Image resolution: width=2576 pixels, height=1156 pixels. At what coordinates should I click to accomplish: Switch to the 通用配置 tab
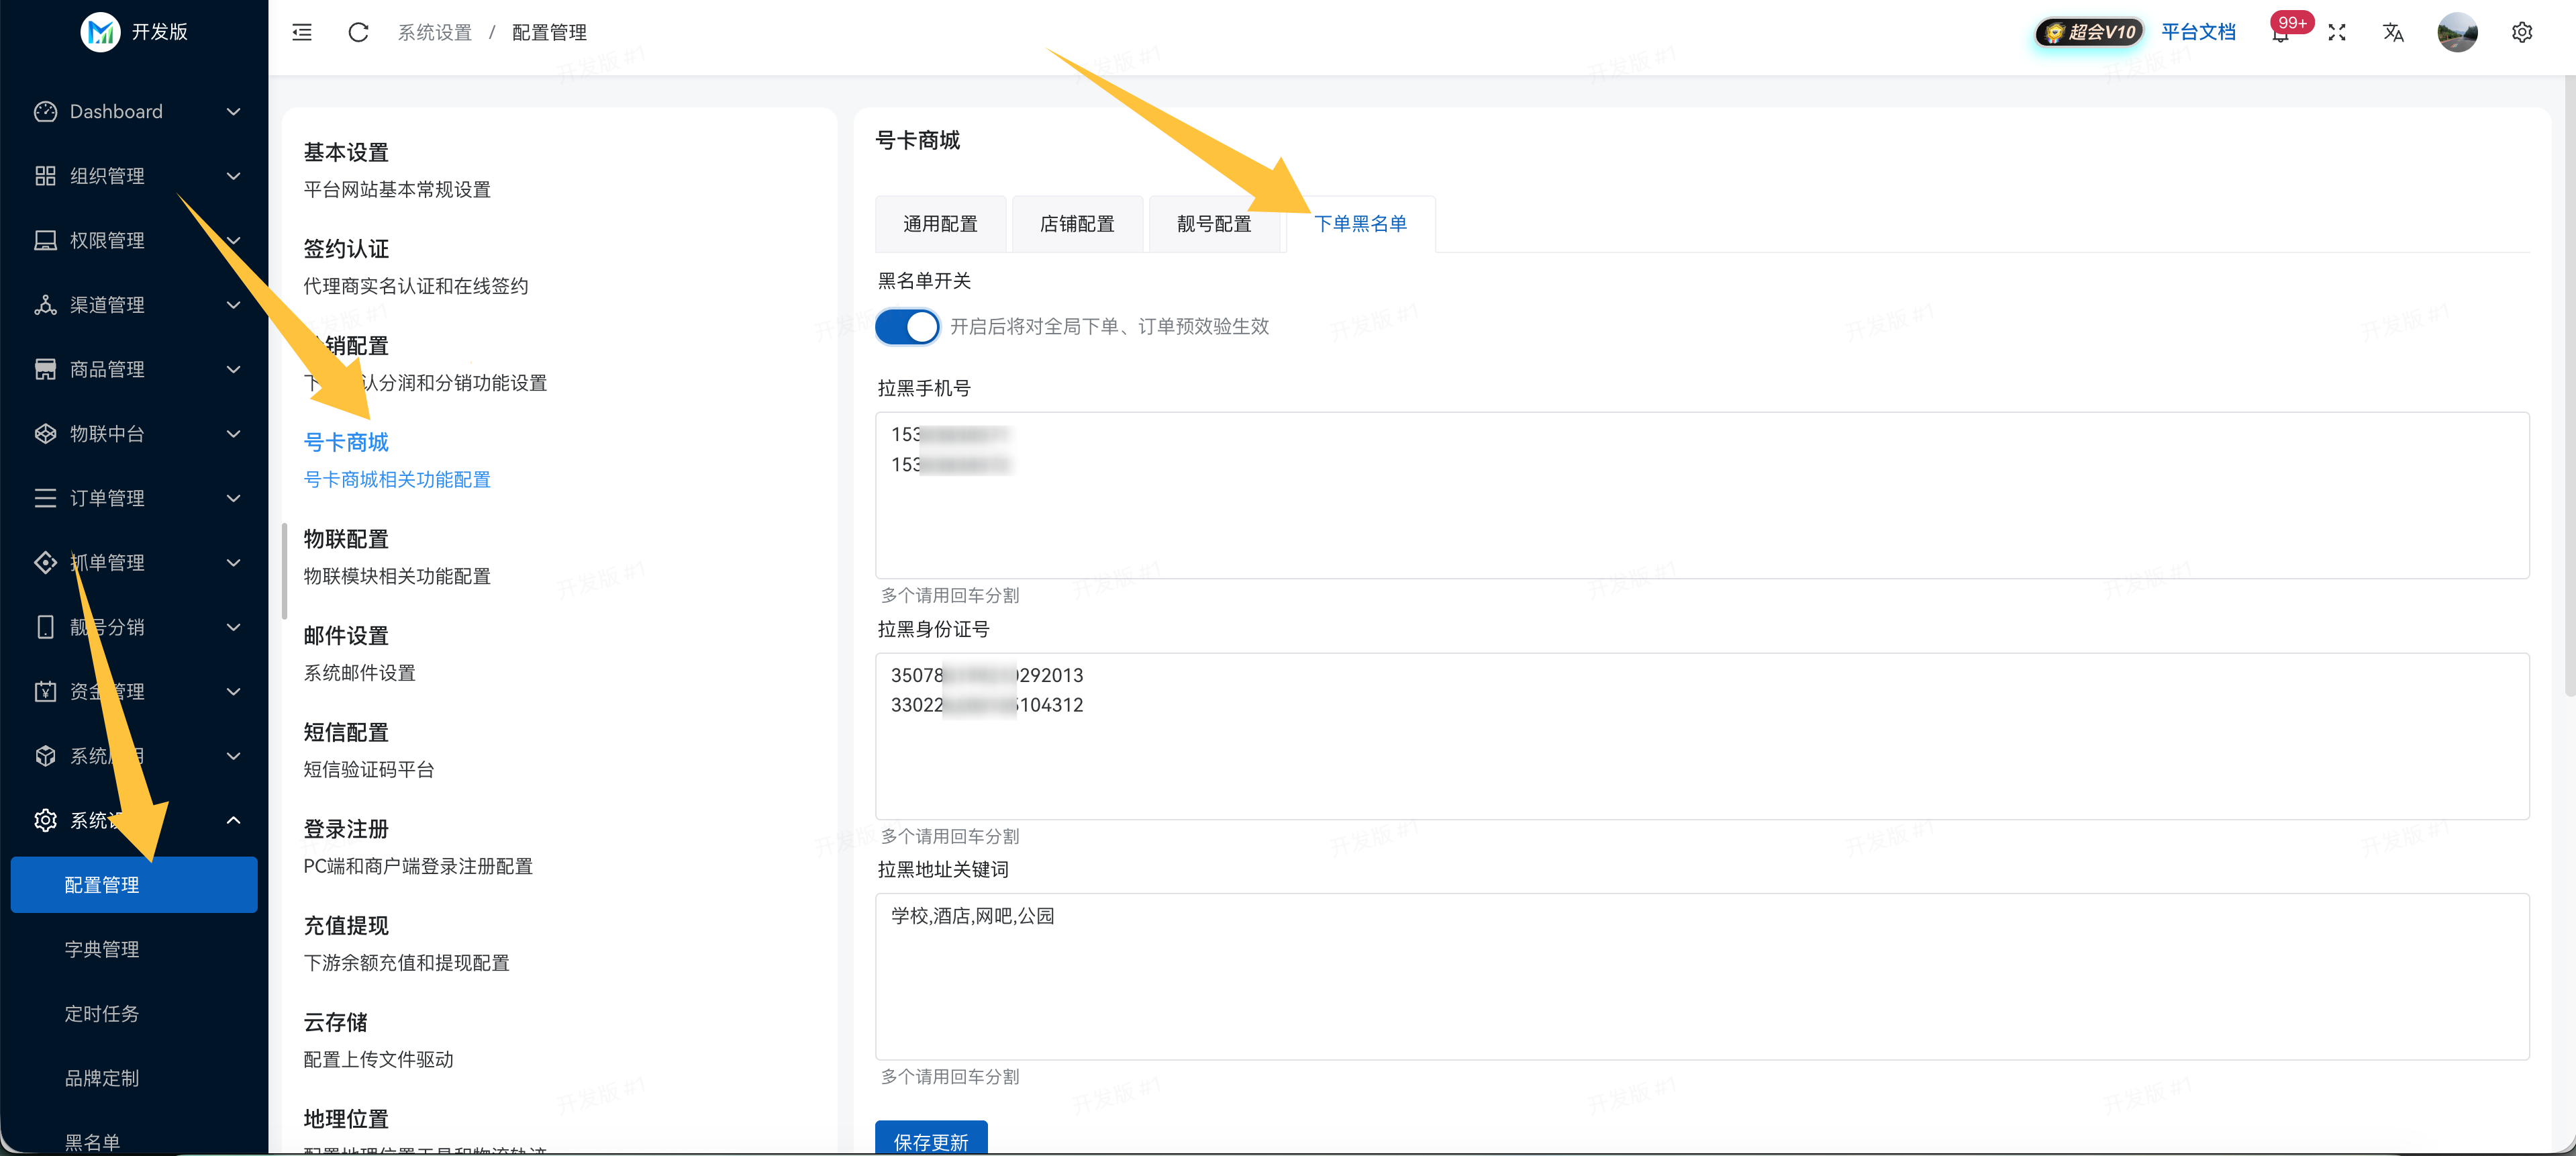click(x=940, y=224)
